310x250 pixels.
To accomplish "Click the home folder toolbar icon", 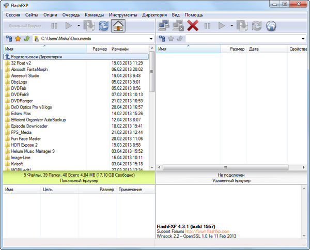I will pyautogui.click(x=118, y=25).
